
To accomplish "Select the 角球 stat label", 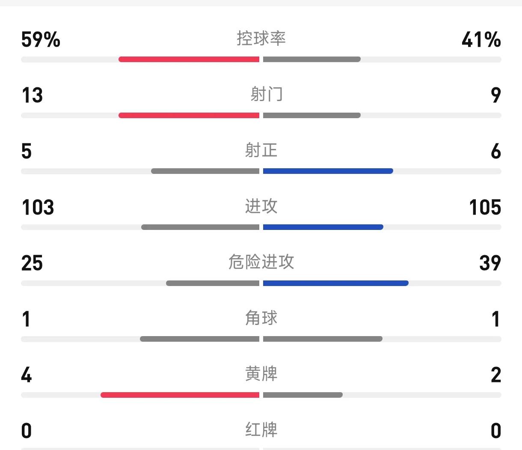I will tap(261, 318).
